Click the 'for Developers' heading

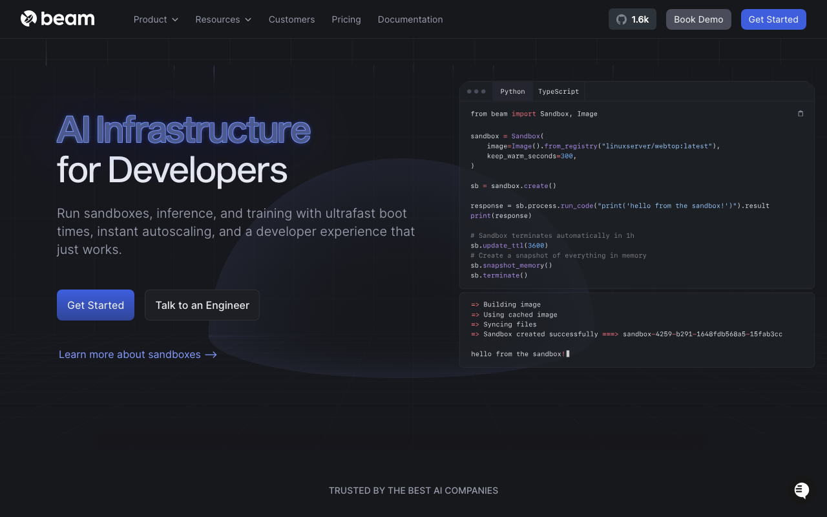(x=172, y=170)
